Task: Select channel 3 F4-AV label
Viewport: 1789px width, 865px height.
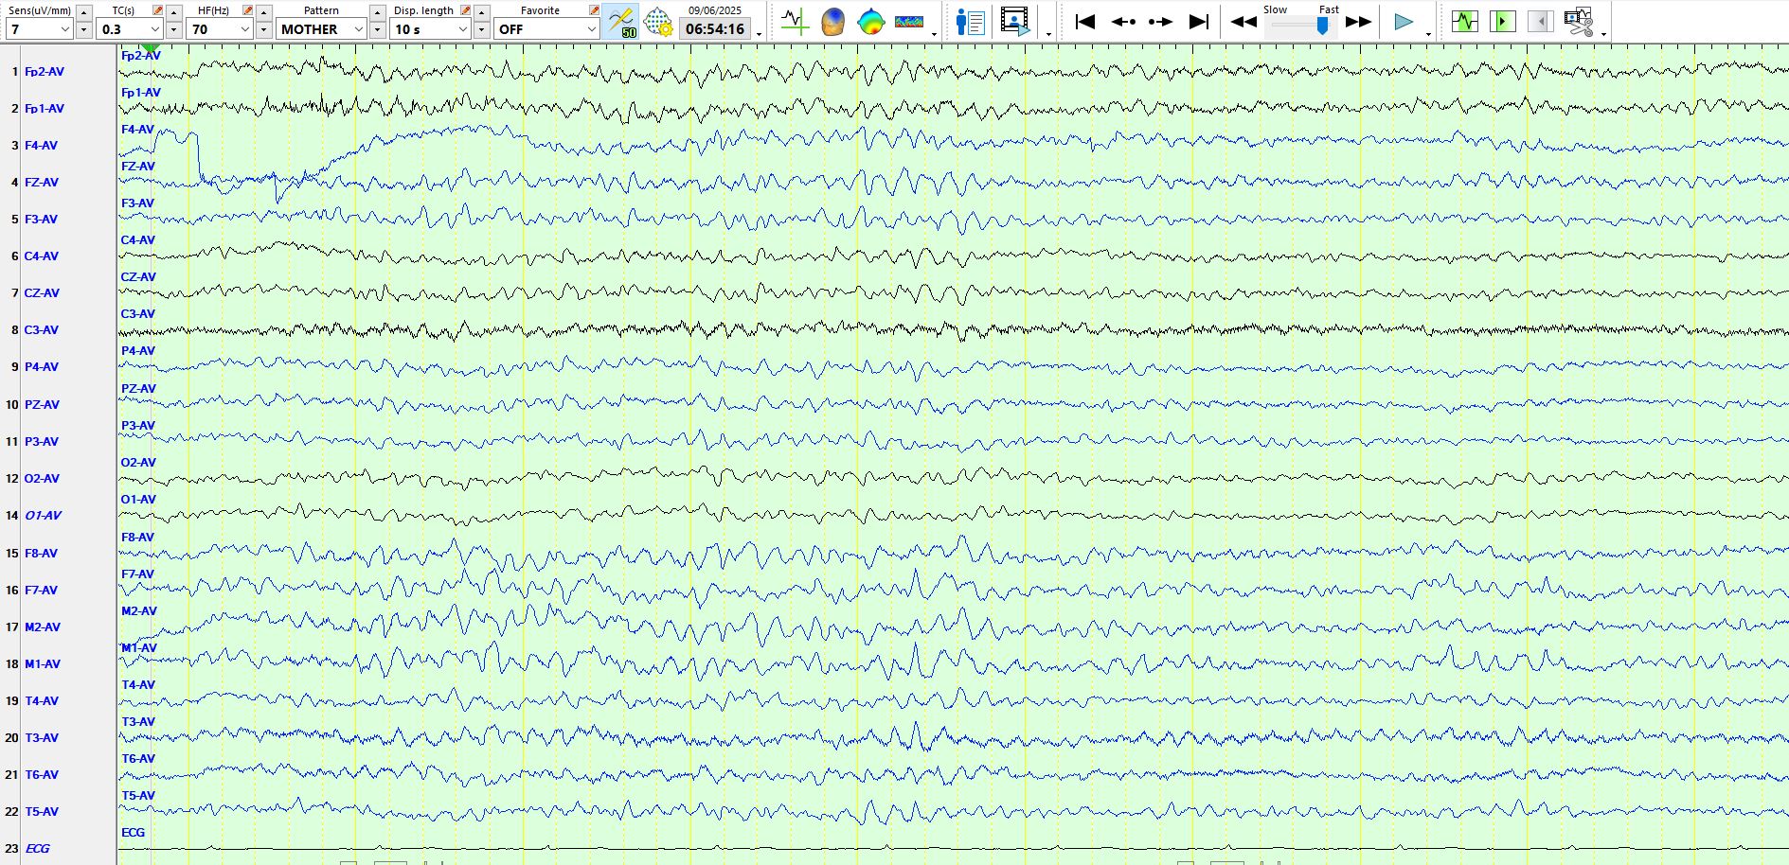Action: tap(41, 146)
